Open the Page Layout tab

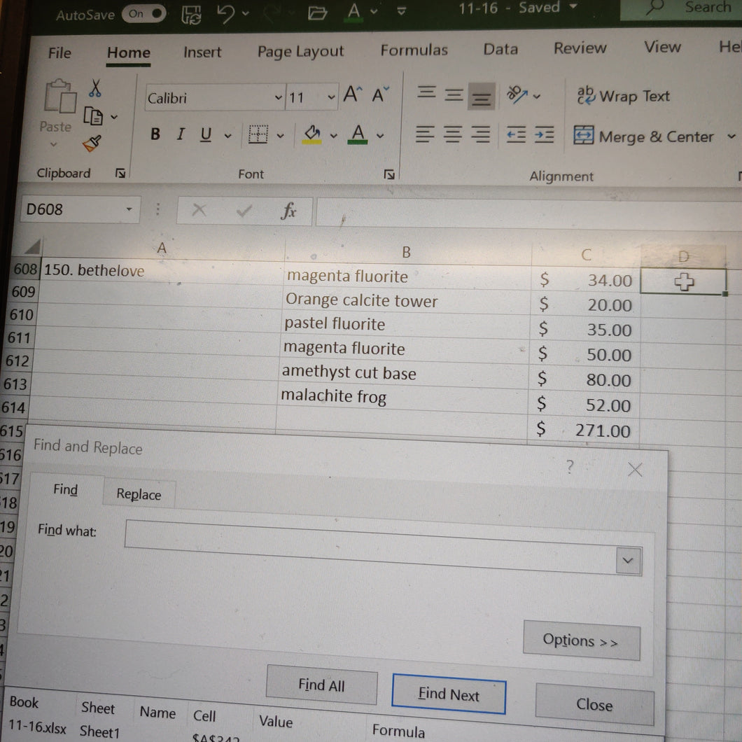coord(300,52)
